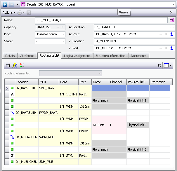177x171 pixels.
Task: Open the Capacity selection ellipsis button
Action: pyautogui.click(x=57, y=27)
